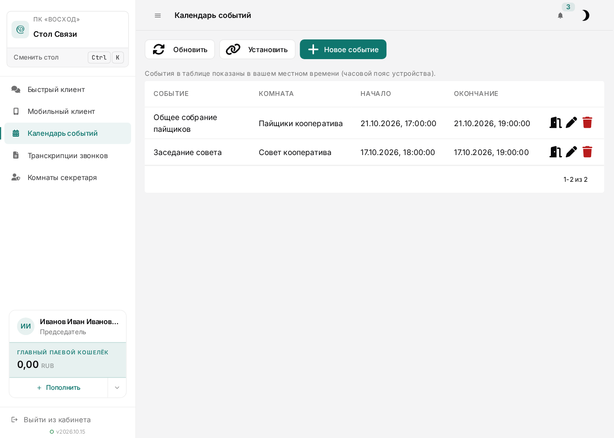Expand the wallet actions chevron
Viewport: 614px width, 438px height.
(117, 388)
